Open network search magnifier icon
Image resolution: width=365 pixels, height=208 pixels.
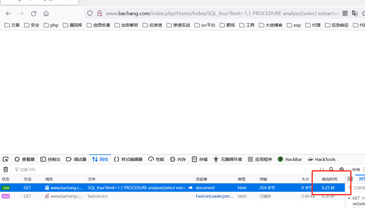coord(332,169)
